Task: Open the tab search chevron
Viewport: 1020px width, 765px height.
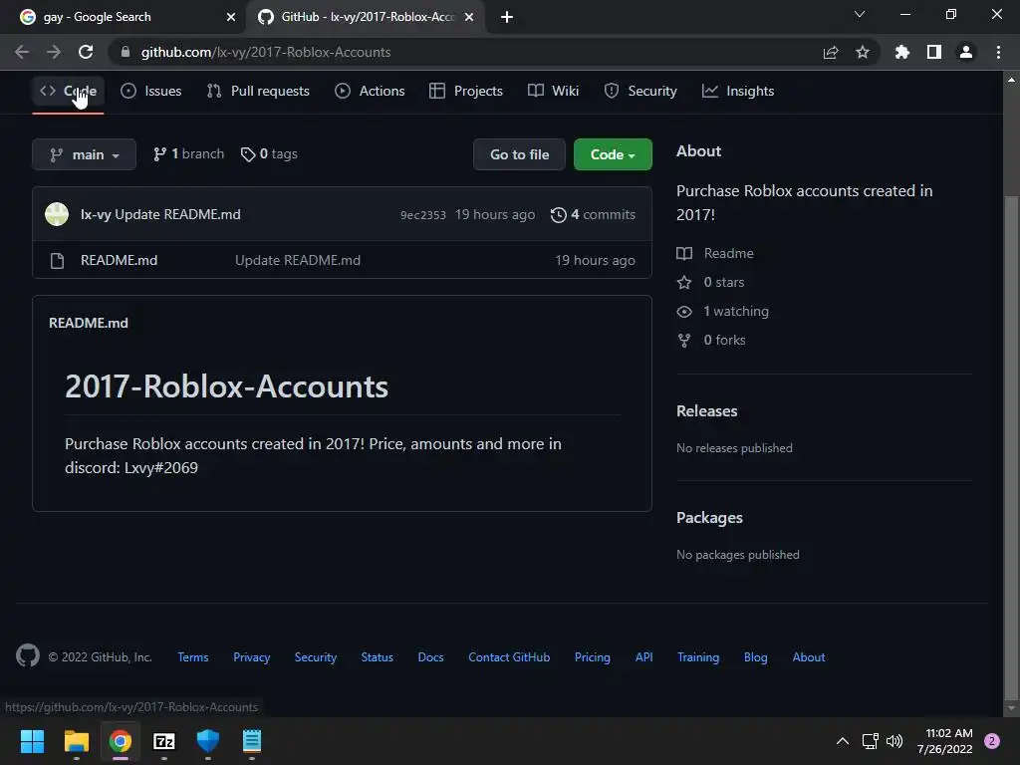Action: coord(860,14)
